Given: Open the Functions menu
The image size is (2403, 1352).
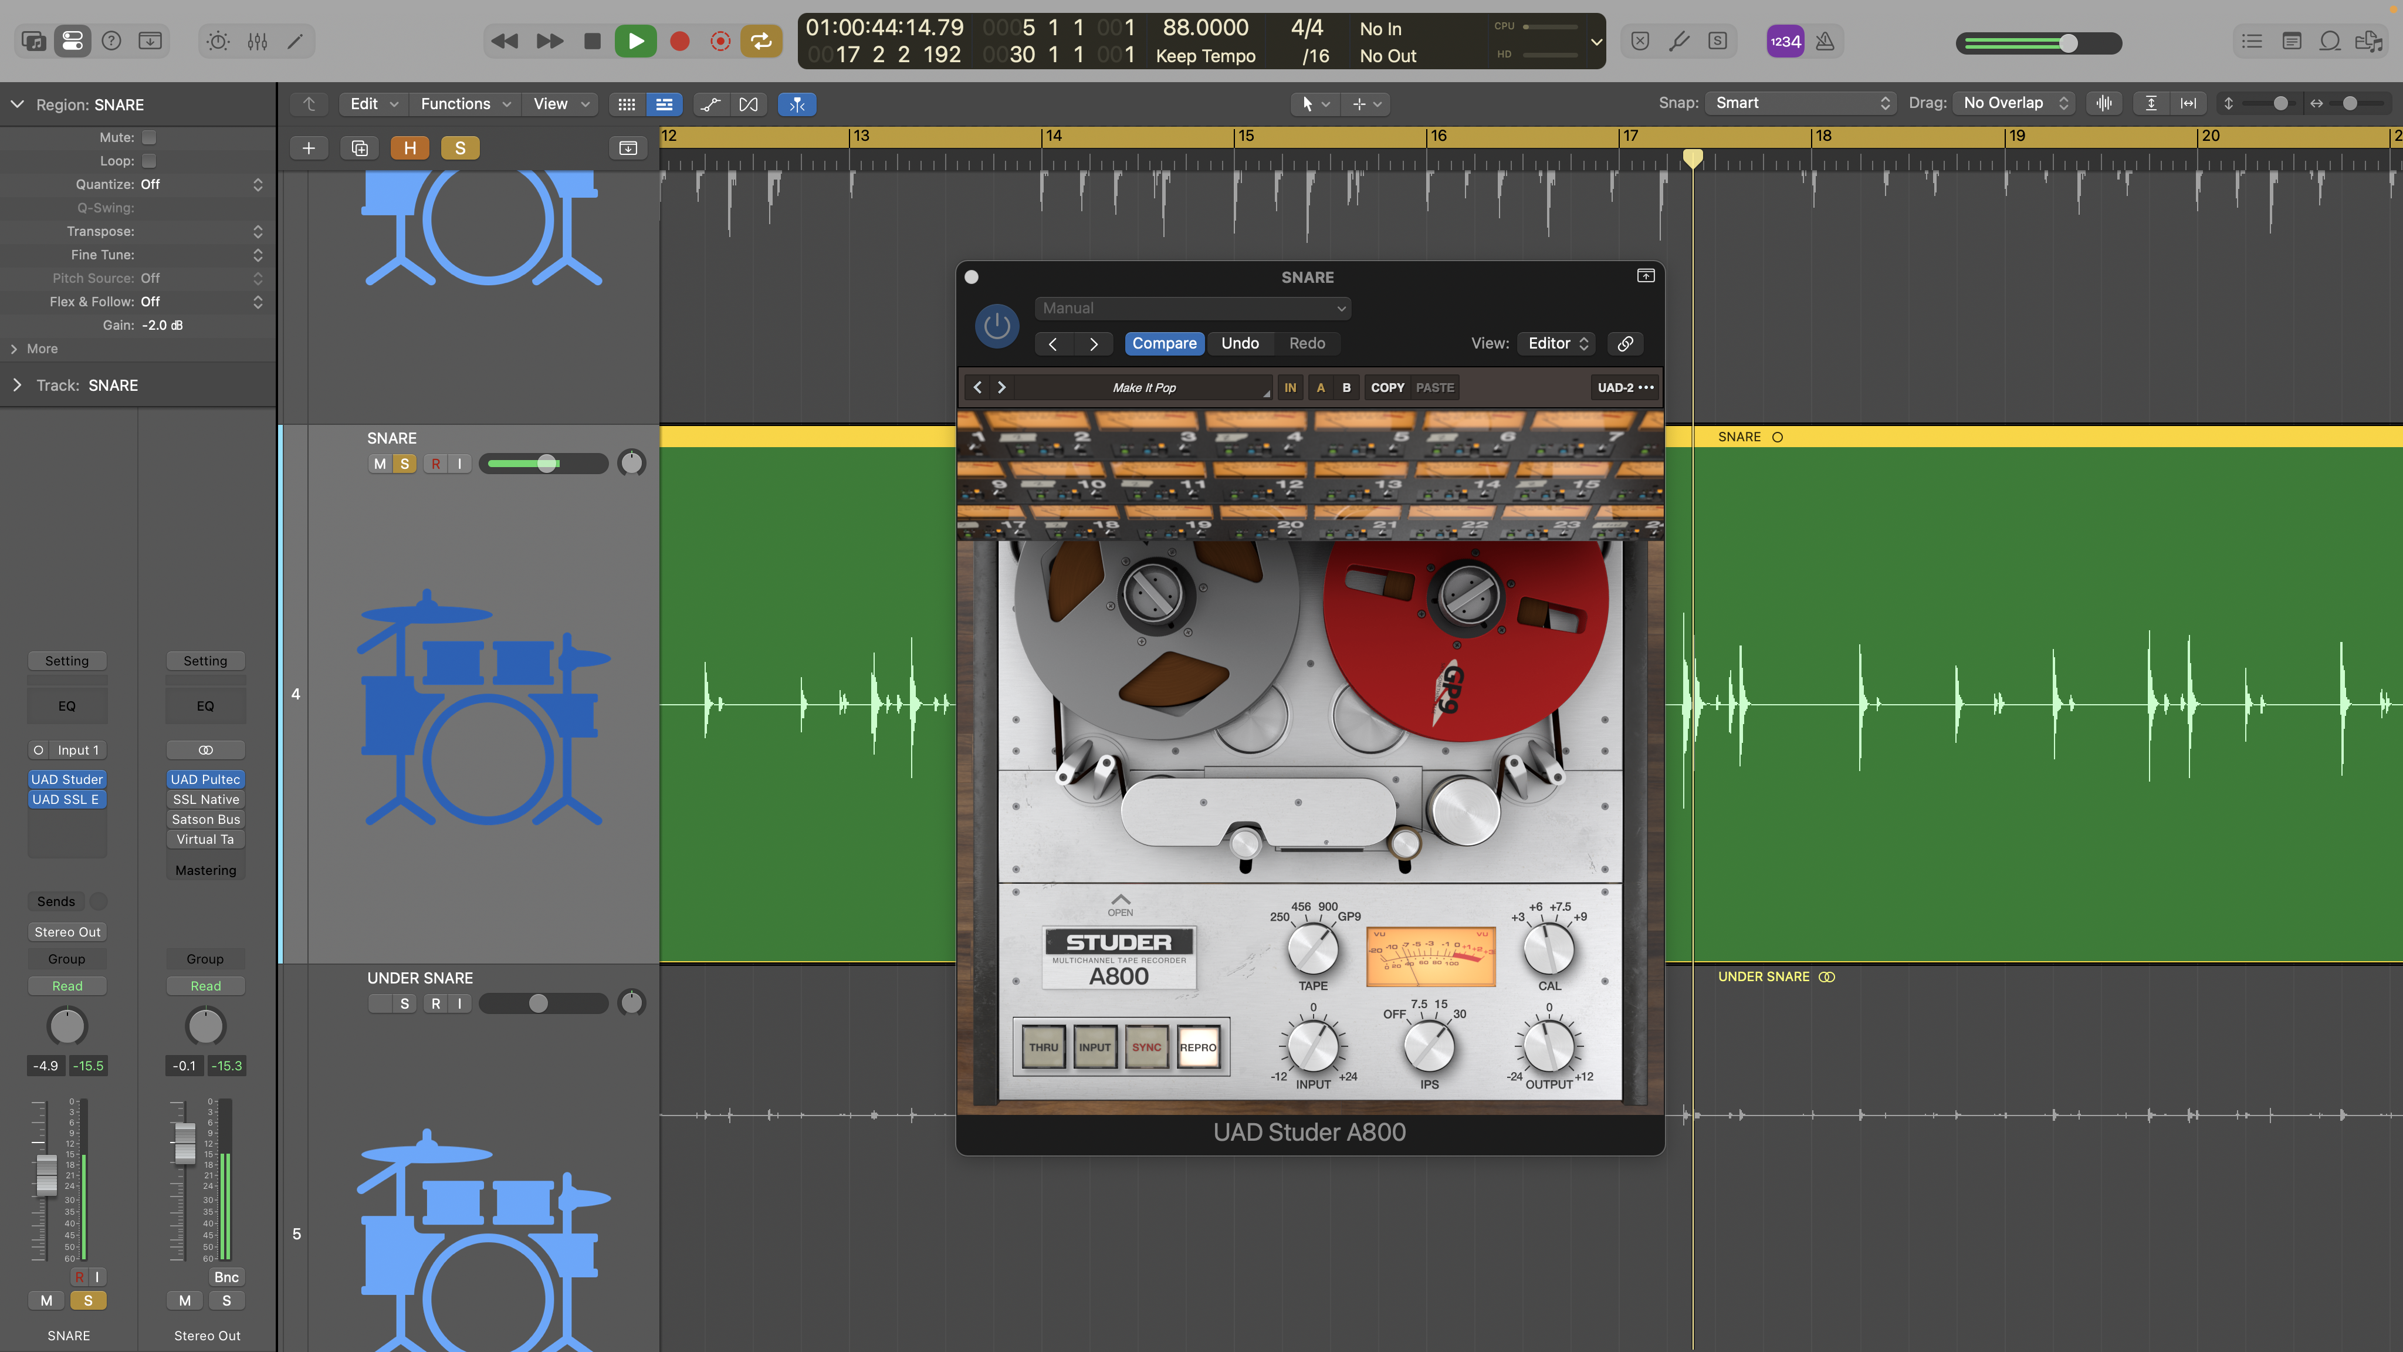Looking at the screenshot, I should click(465, 104).
